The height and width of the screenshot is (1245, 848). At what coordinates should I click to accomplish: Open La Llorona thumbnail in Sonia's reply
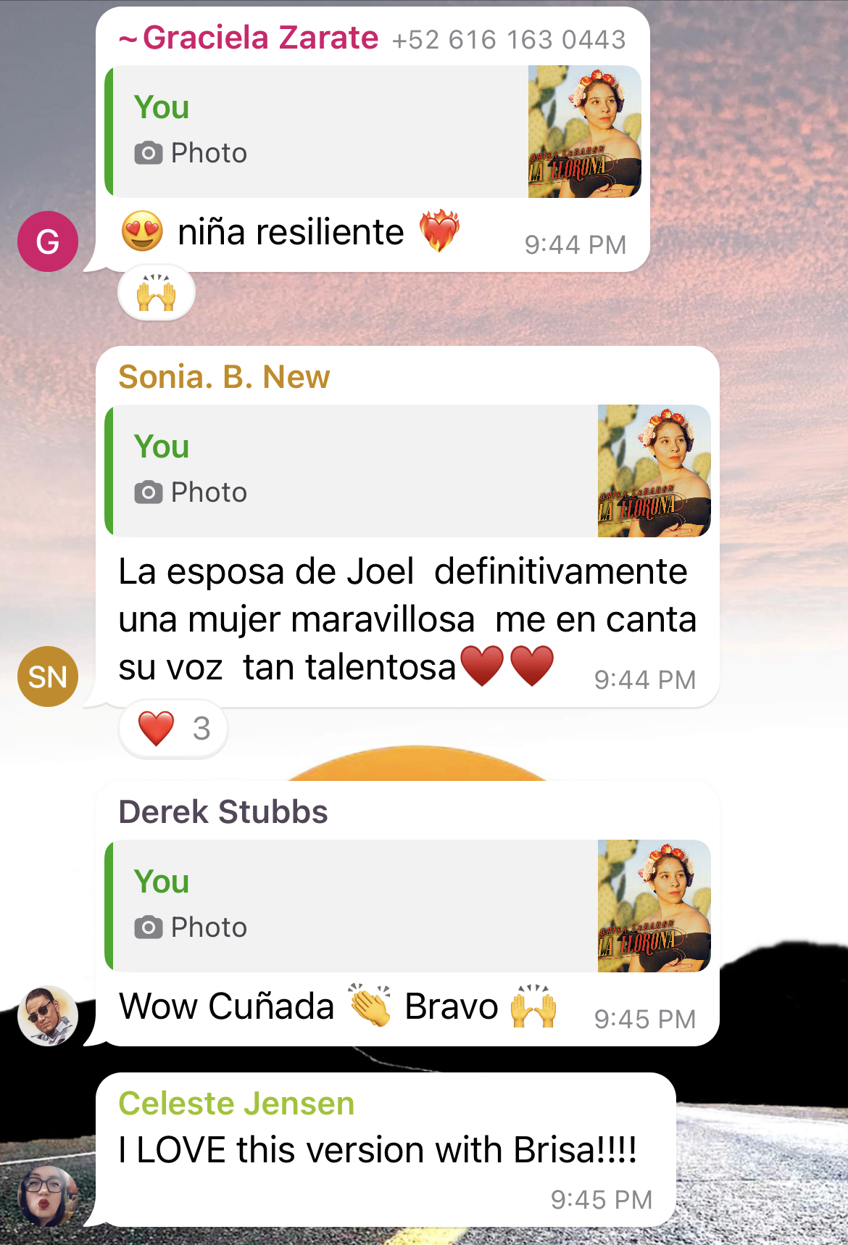654,471
